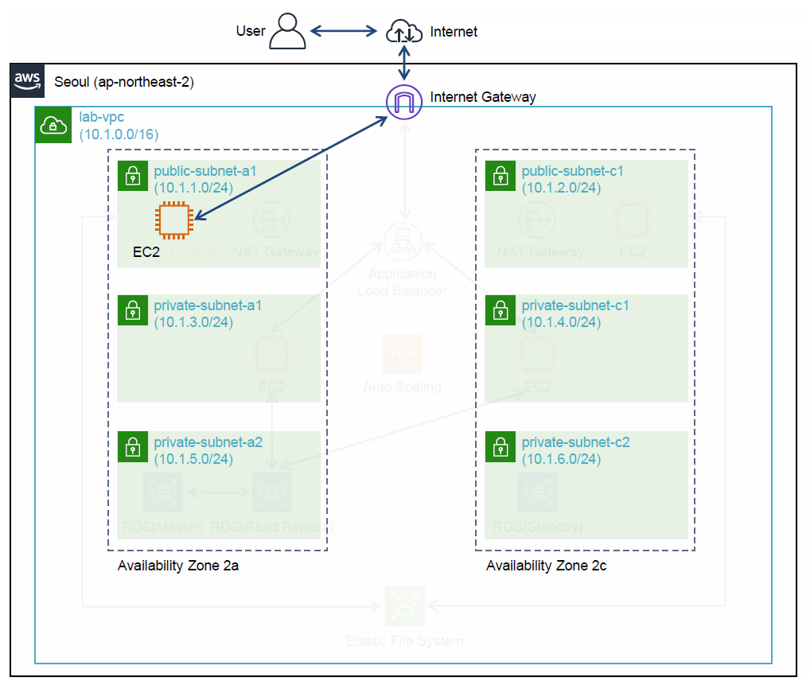Viewport: 810px width, 681px height.
Task: Click the 'public-subnet-a1' label
Action: pos(205,171)
